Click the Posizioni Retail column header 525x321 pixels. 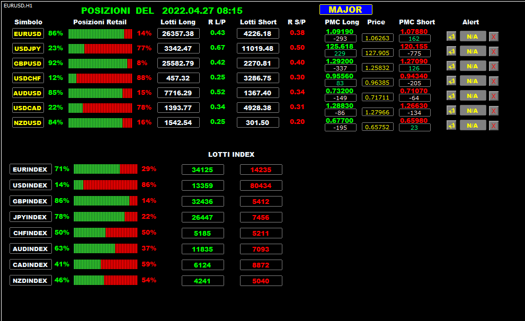coord(100,22)
